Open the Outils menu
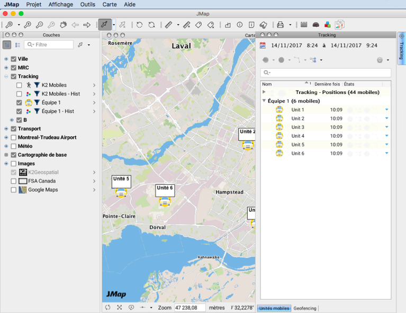Image resolution: width=406 pixels, height=313 pixels. tap(88, 4)
